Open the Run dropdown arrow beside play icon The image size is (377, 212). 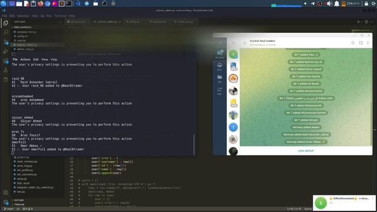(362, 22)
